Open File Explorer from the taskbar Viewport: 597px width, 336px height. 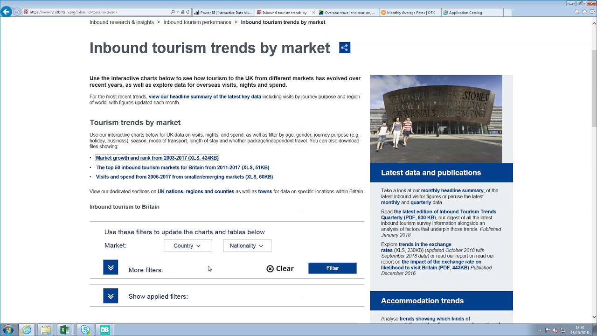(46, 330)
